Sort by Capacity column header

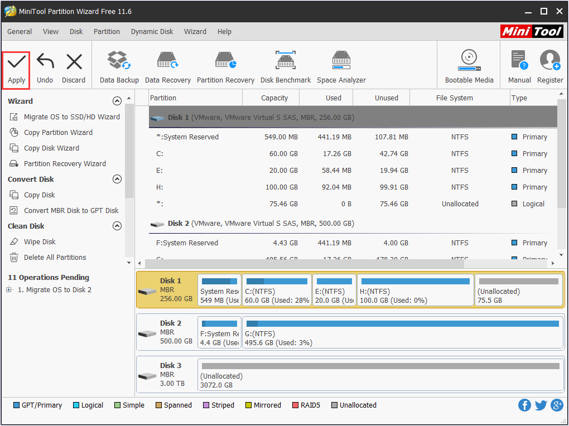point(271,98)
